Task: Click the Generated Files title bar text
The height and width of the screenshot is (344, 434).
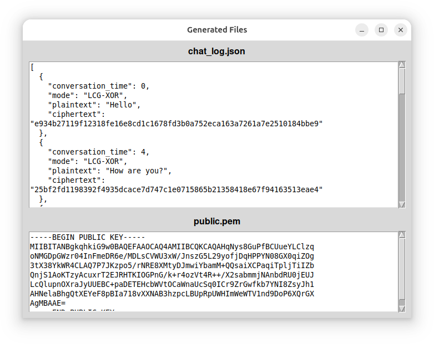Action: 216,30
